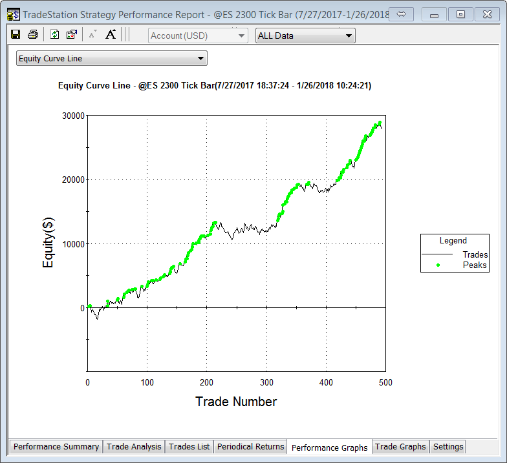Click the Print report icon
Image resolution: width=507 pixels, height=463 pixels.
32,35
